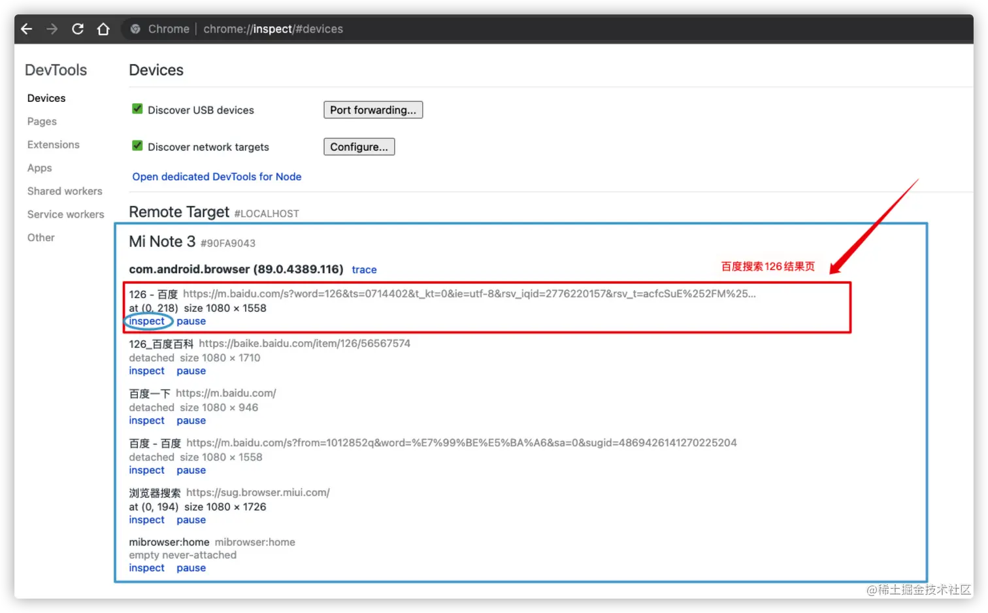Pause the mibrowser:home page
Screen dimensions: 988x613
[x=191, y=568]
